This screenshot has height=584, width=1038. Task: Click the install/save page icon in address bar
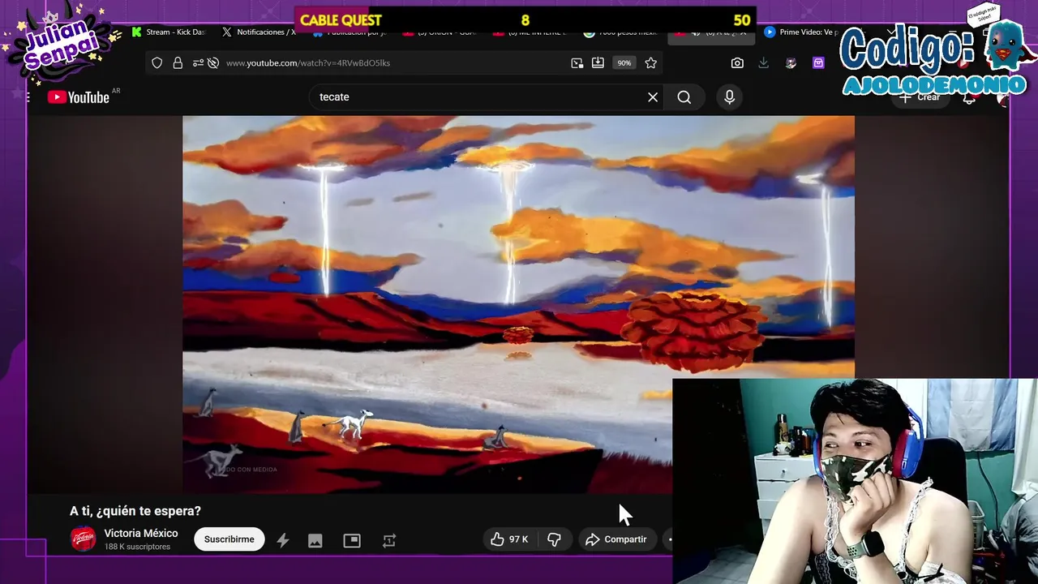[598, 62]
